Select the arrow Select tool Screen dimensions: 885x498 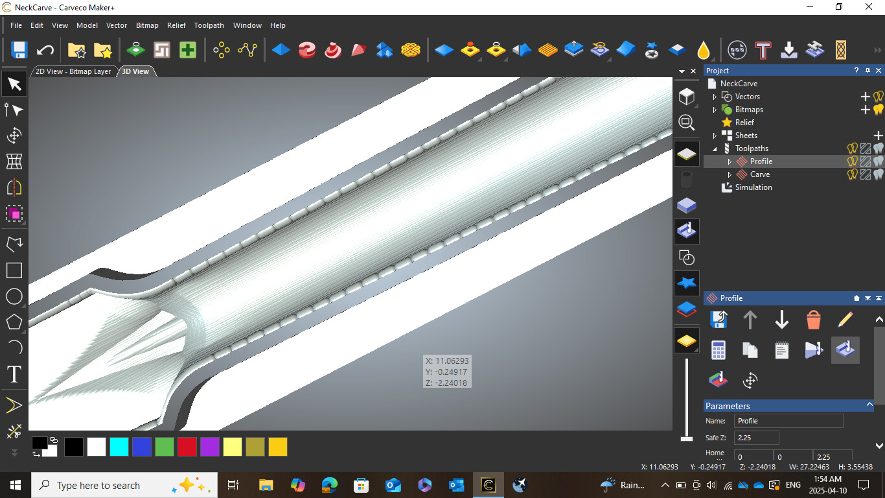point(14,84)
